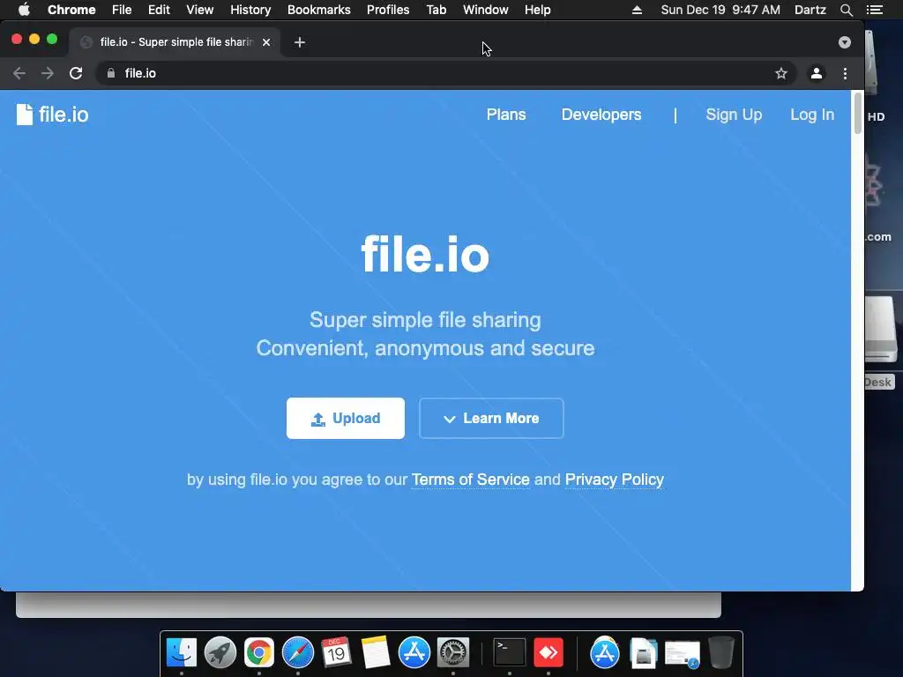This screenshot has width=903, height=677.
Task: Click the lock icon in address bar
Action: (111, 73)
